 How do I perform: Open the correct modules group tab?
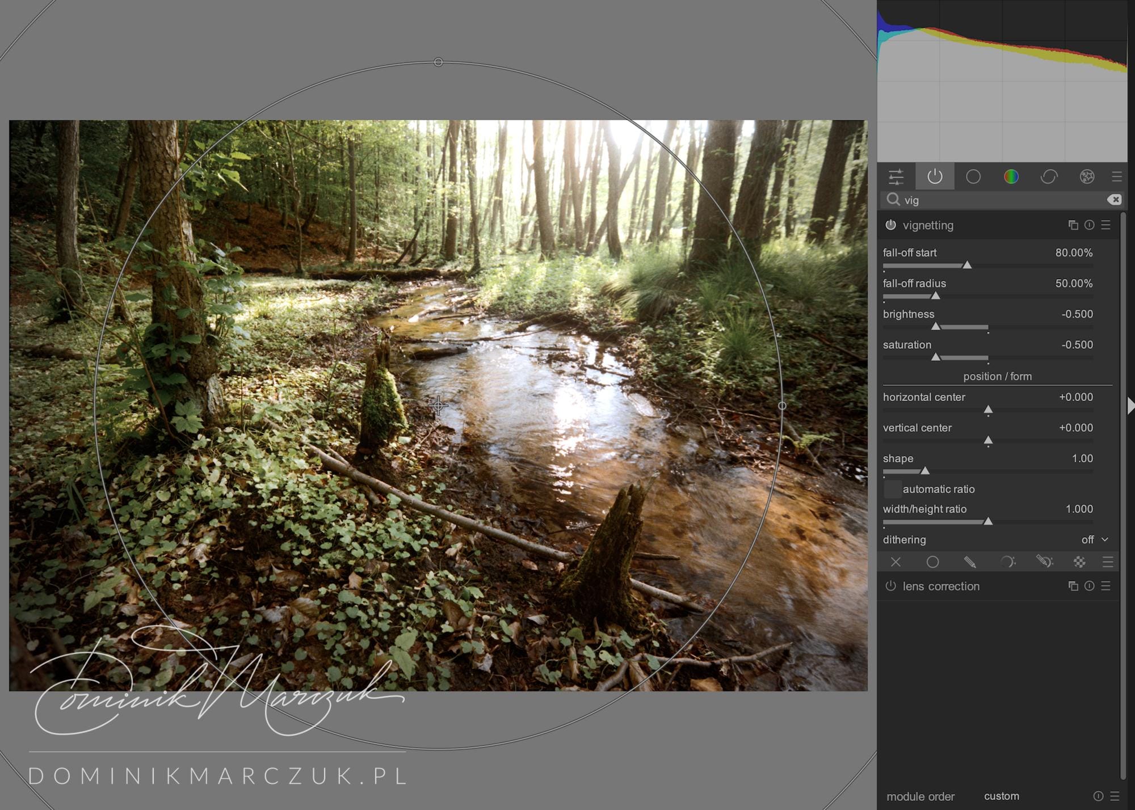click(x=1049, y=177)
